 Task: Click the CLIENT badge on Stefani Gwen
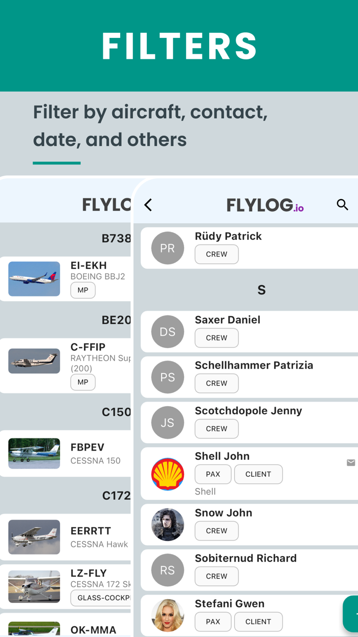coord(258,621)
